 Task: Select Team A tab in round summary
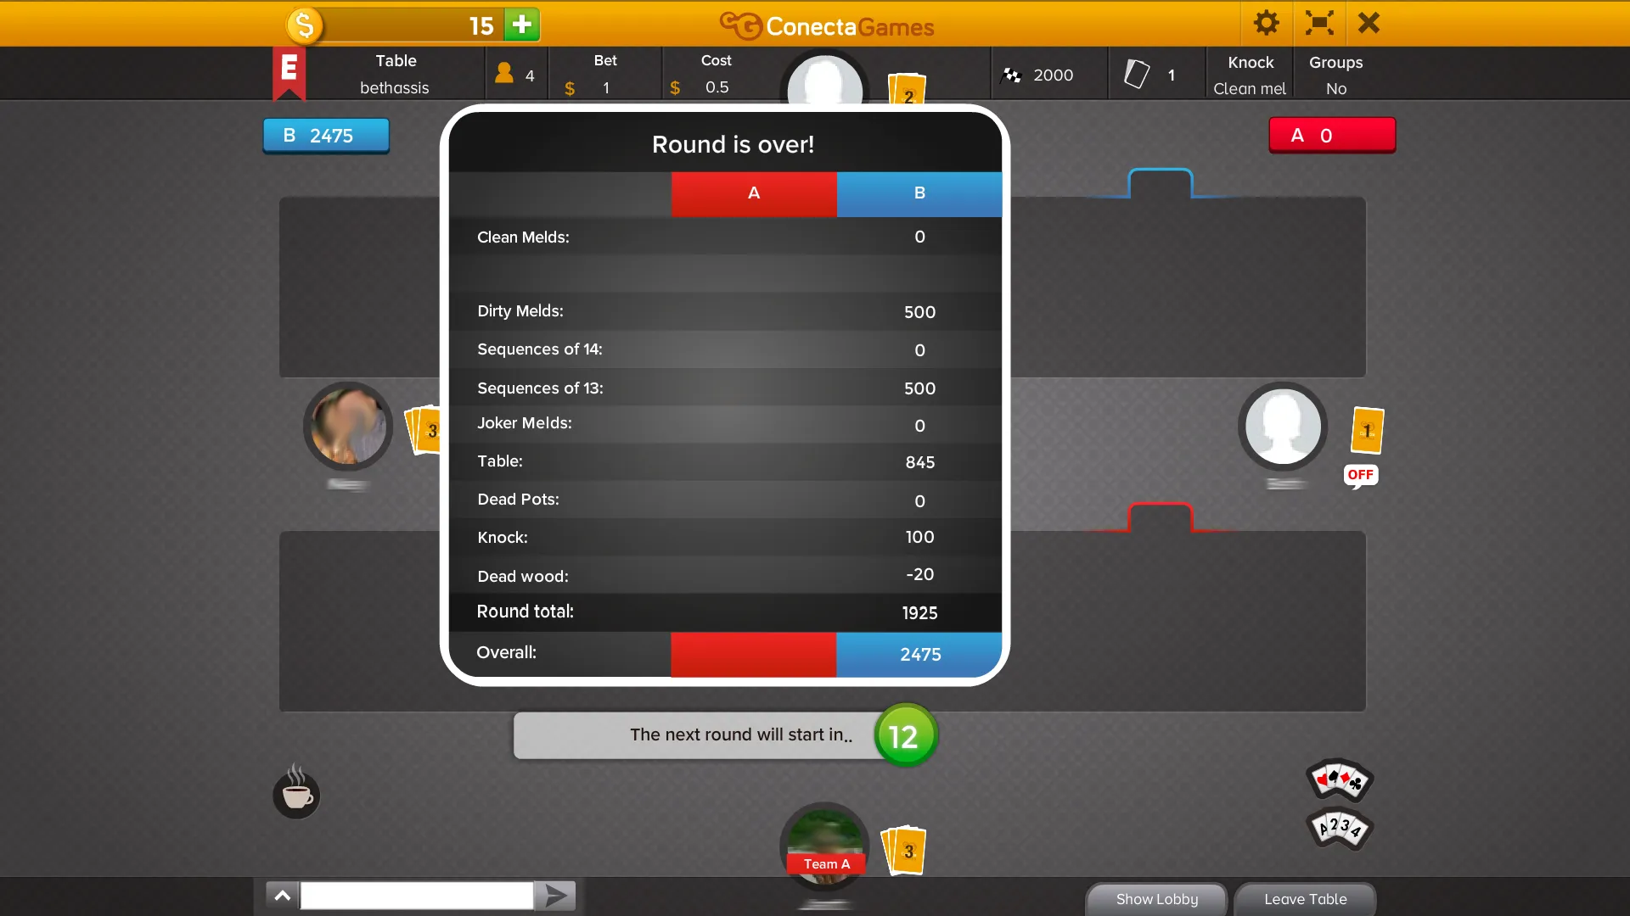coord(753,193)
